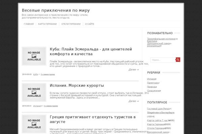Click Далее under the Испания article
This screenshot has height=134, width=202.
coord(133,101)
